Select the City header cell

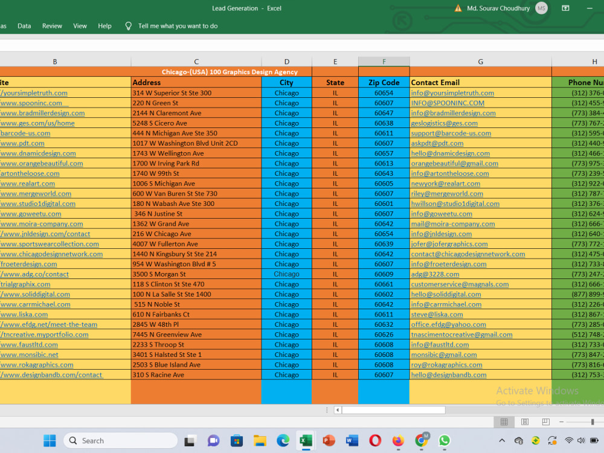(286, 82)
